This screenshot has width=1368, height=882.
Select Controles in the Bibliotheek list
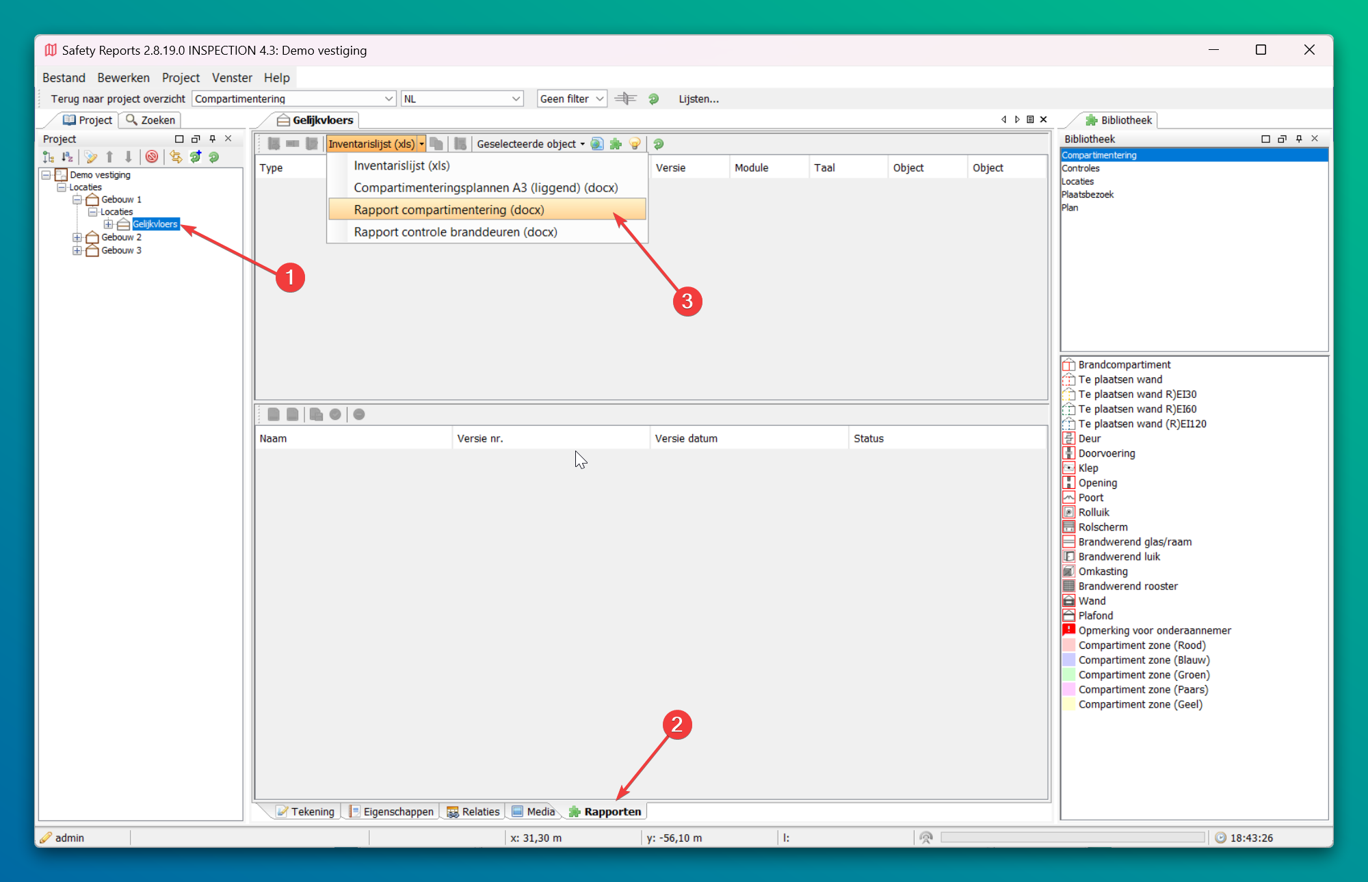coord(1081,168)
